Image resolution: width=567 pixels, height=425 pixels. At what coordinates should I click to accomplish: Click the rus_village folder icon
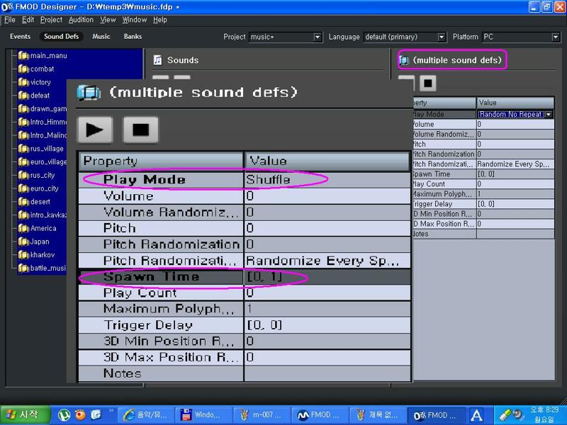tap(23, 149)
